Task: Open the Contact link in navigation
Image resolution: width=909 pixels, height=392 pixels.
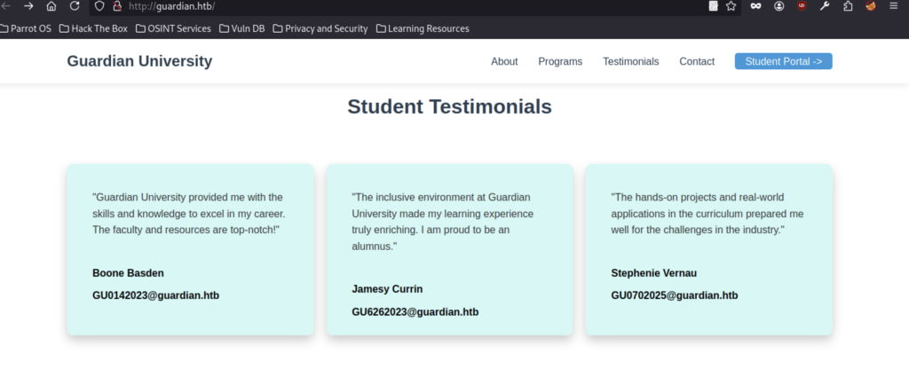Action: [697, 61]
